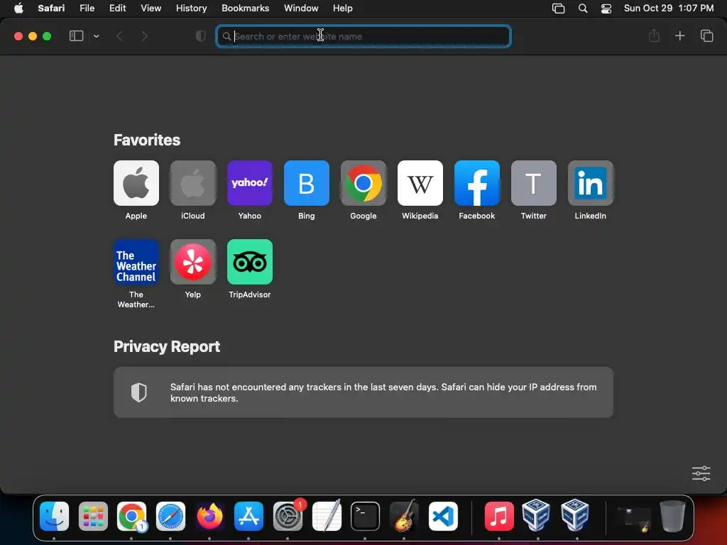727x545 pixels.
Task: Open the Edit menu
Action: [117, 8]
